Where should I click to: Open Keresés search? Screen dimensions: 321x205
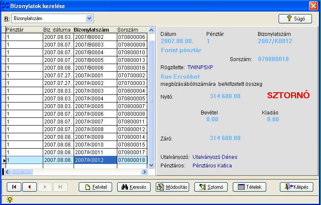(x=134, y=187)
